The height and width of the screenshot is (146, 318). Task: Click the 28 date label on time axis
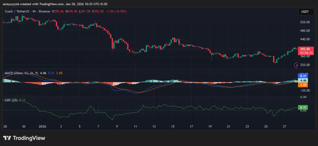[x=5, y=126]
